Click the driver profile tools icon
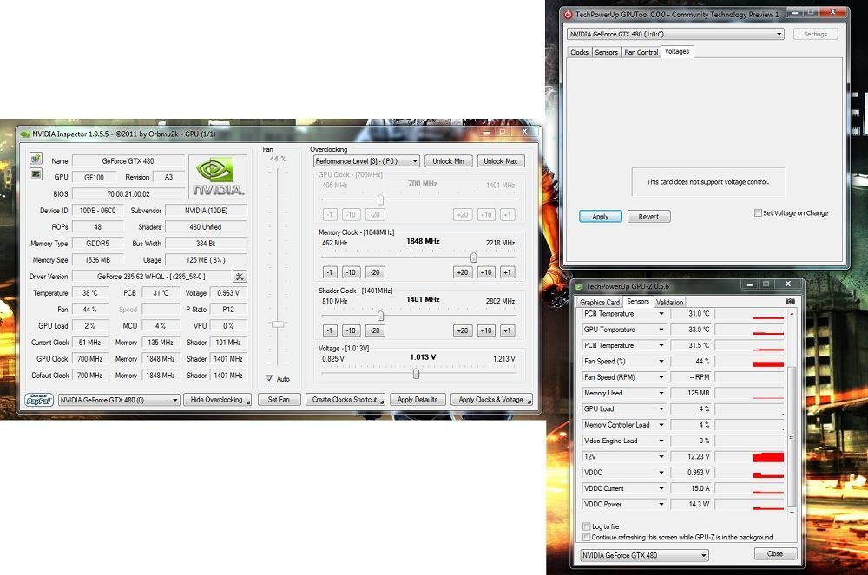 (x=240, y=277)
